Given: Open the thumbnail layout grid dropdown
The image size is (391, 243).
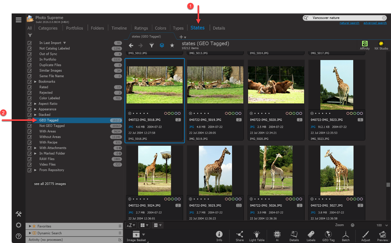Looking at the screenshot, I should (144, 225).
